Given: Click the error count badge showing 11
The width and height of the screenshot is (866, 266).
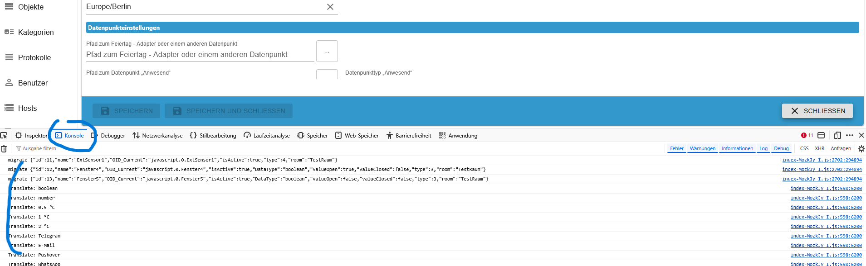Looking at the screenshot, I should tap(807, 135).
